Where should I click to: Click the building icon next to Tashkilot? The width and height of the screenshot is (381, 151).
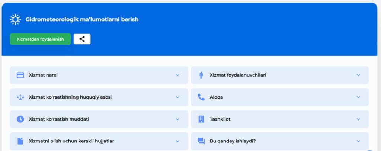point(201,119)
